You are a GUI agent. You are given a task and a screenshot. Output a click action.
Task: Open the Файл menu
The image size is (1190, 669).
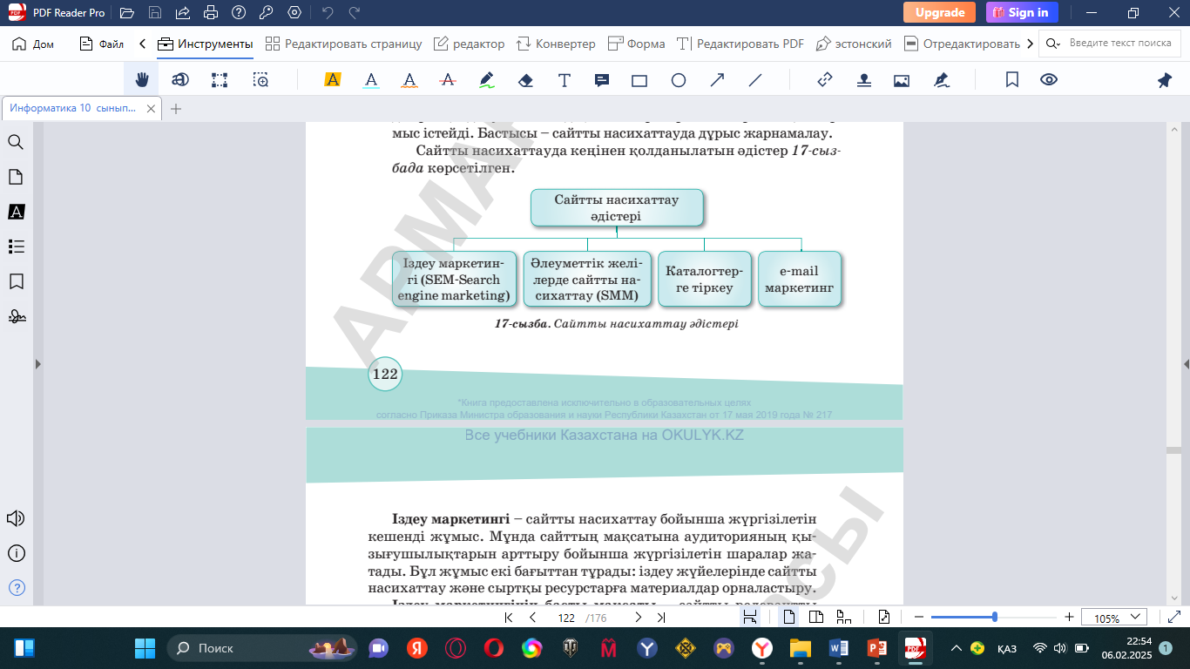tap(101, 44)
